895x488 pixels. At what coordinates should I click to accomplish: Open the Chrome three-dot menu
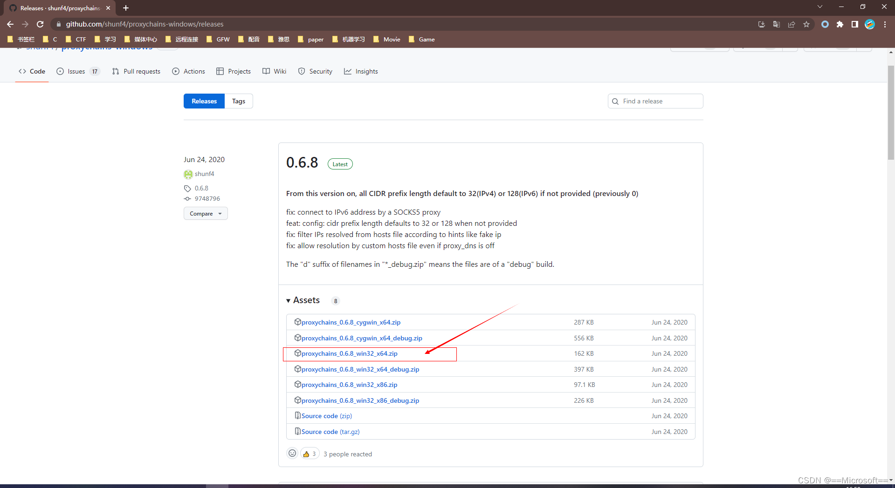885,24
